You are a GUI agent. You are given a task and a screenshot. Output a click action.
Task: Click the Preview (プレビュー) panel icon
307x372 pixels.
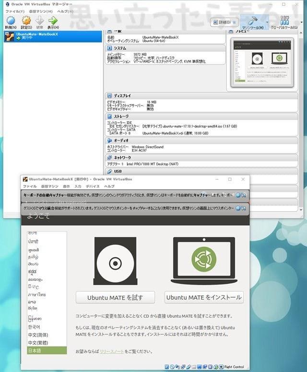pos(231,31)
